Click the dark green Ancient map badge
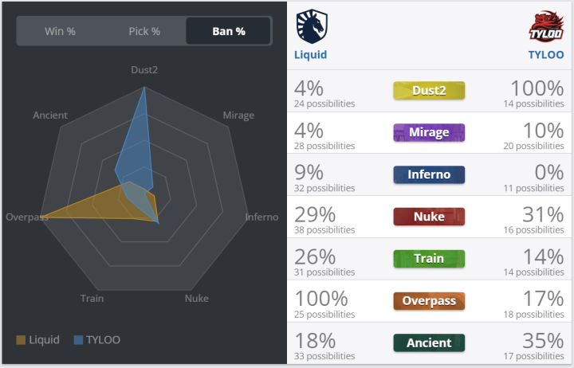 point(429,343)
